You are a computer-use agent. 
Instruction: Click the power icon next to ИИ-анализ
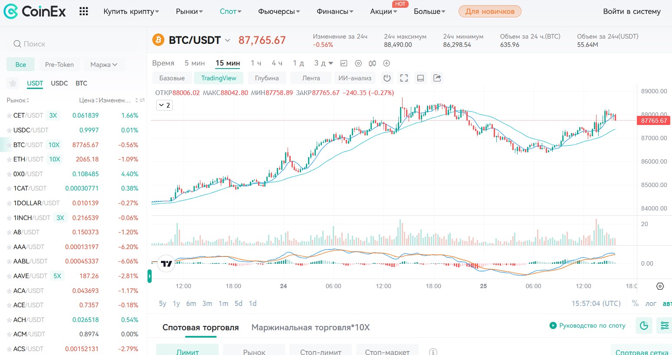pos(387,78)
